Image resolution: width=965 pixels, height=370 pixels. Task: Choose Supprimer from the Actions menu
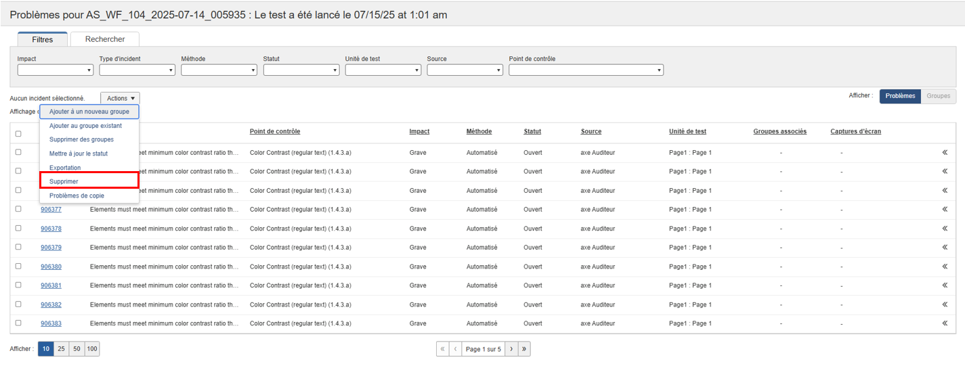(x=89, y=181)
